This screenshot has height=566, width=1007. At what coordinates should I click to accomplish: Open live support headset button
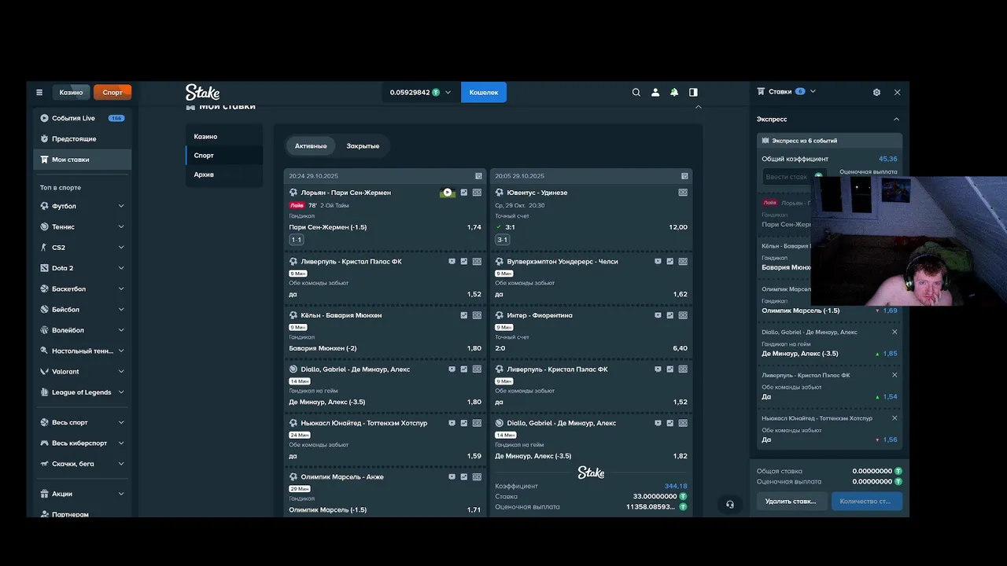tap(730, 505)
